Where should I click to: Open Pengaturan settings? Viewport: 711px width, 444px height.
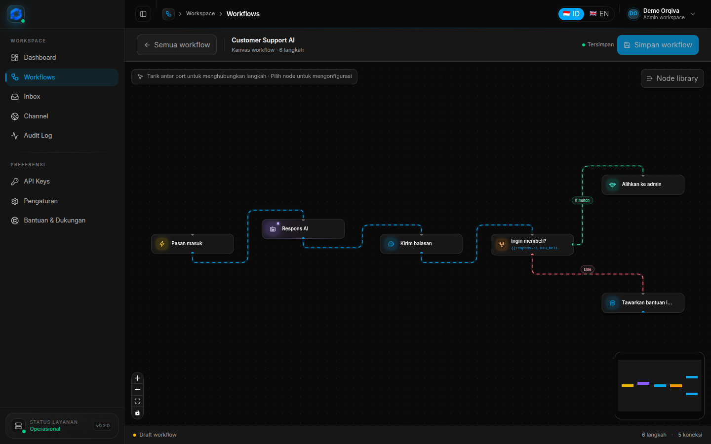click(x=62, y=201)
